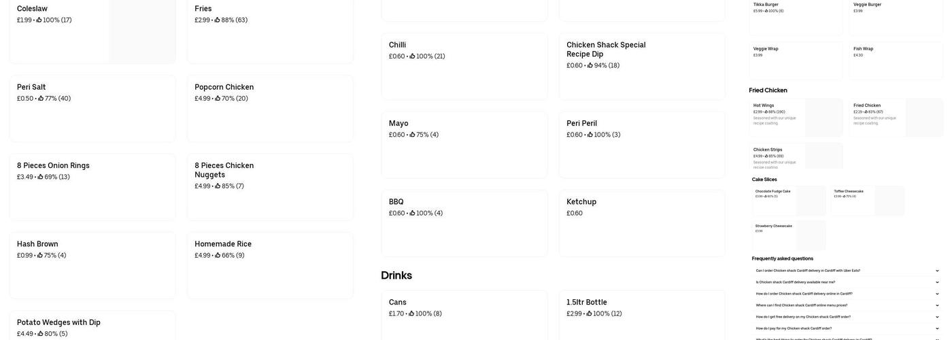Click Popcorn Chicken's thumbs-up rating icon
This screenshot has width=952, height=340.
[218, 99]
